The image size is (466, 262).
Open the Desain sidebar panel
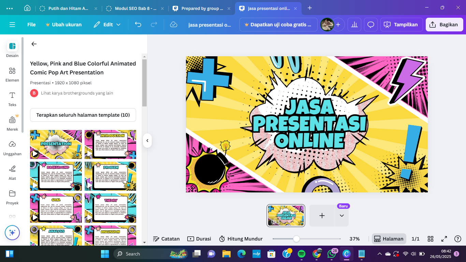pyautogui.click(x=12, y=49)
